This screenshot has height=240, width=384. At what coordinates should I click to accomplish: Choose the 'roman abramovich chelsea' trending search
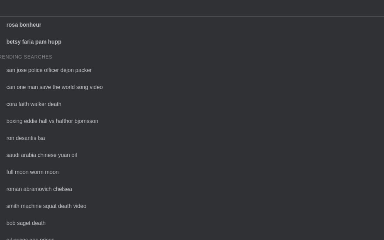pos(192,189)
